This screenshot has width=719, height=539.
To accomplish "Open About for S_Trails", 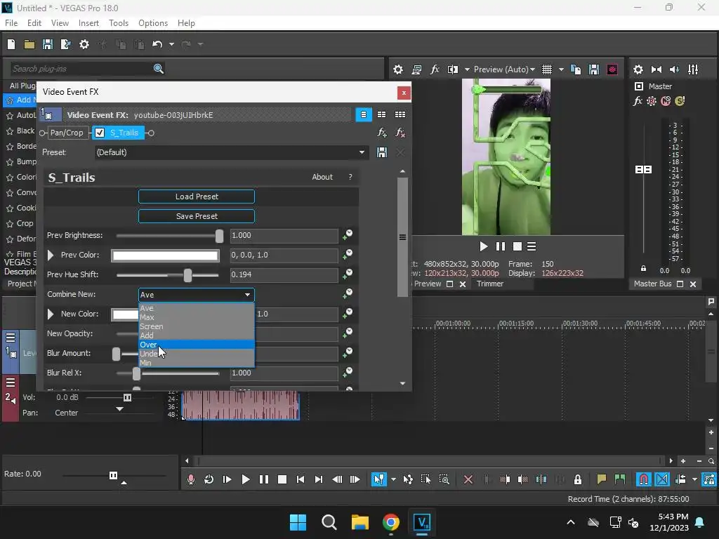I will (x=322, y=177).
